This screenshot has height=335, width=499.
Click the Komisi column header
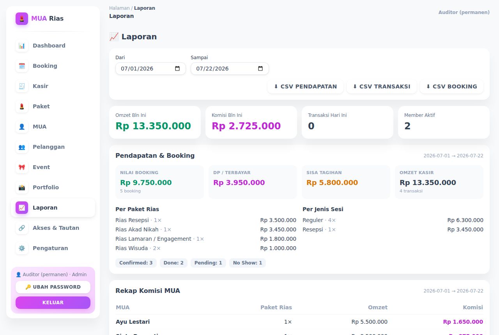473,307
